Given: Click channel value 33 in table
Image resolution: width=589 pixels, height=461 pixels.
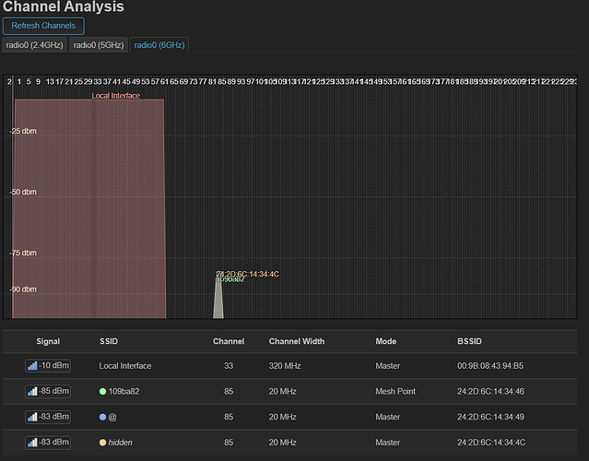Looking at the screenshot, I should click(x=229, y=366).
